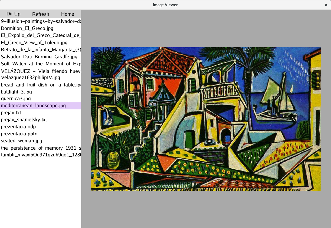Screen dimensions: 331x228
Task: Open Velazquez1632philipIV.jpg
Action: click(x=30, y=78)
